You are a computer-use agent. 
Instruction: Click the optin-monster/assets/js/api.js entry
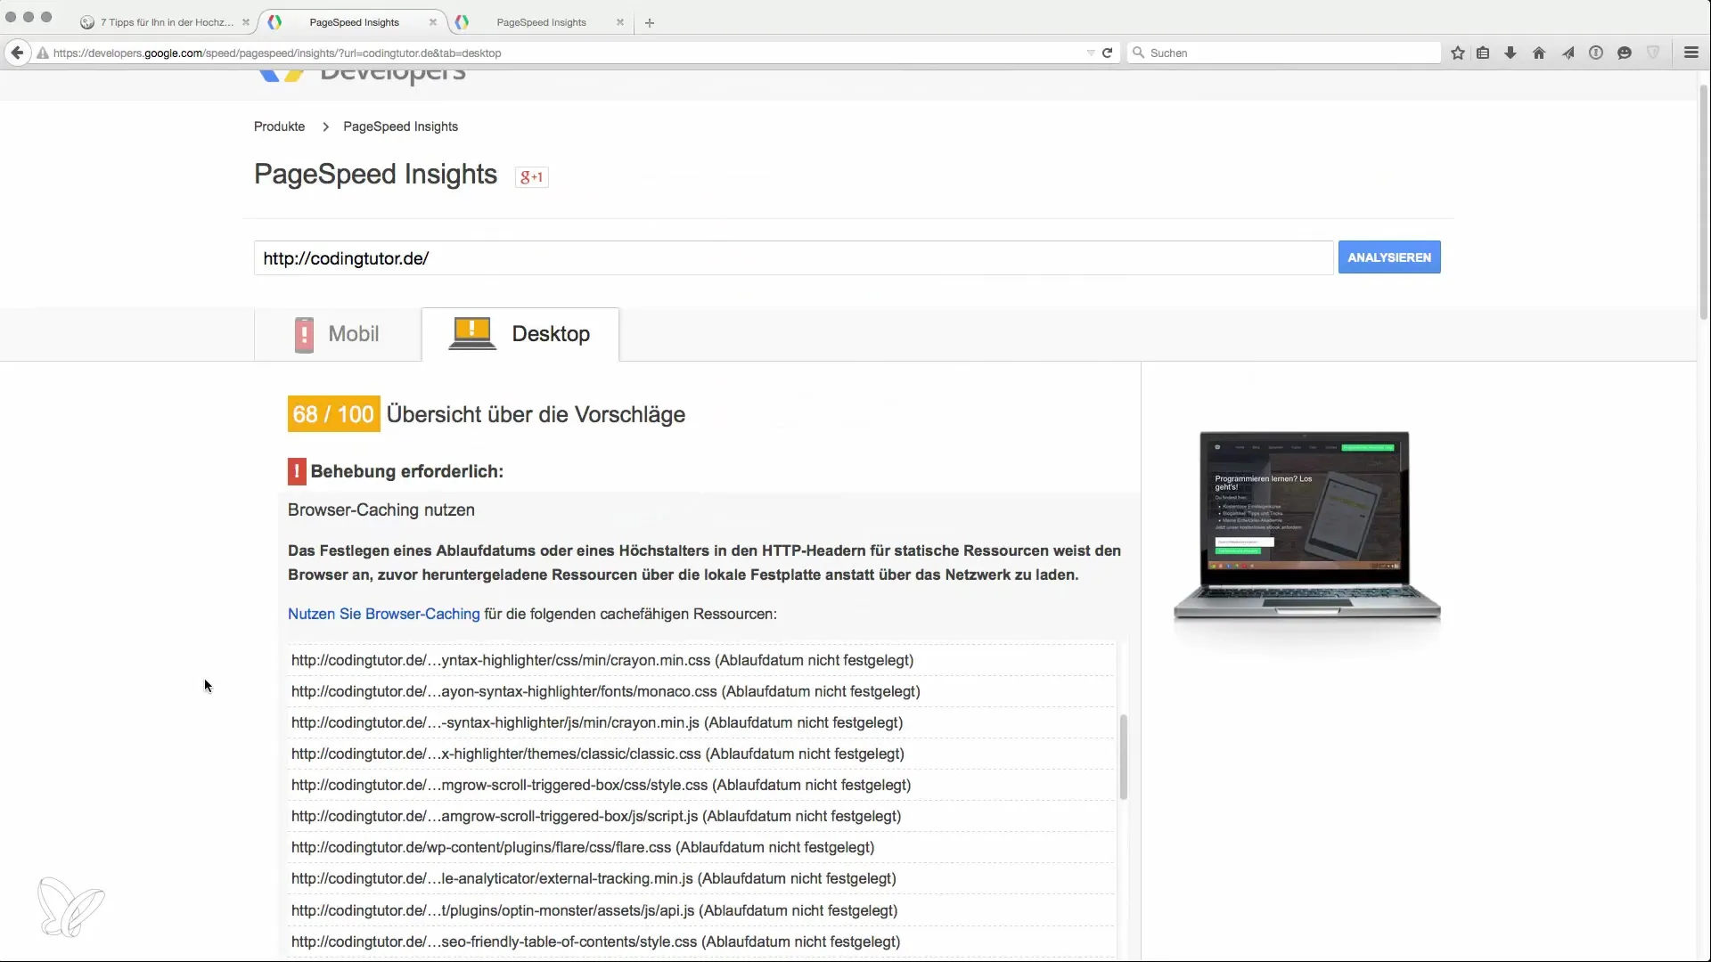point(594,910)
